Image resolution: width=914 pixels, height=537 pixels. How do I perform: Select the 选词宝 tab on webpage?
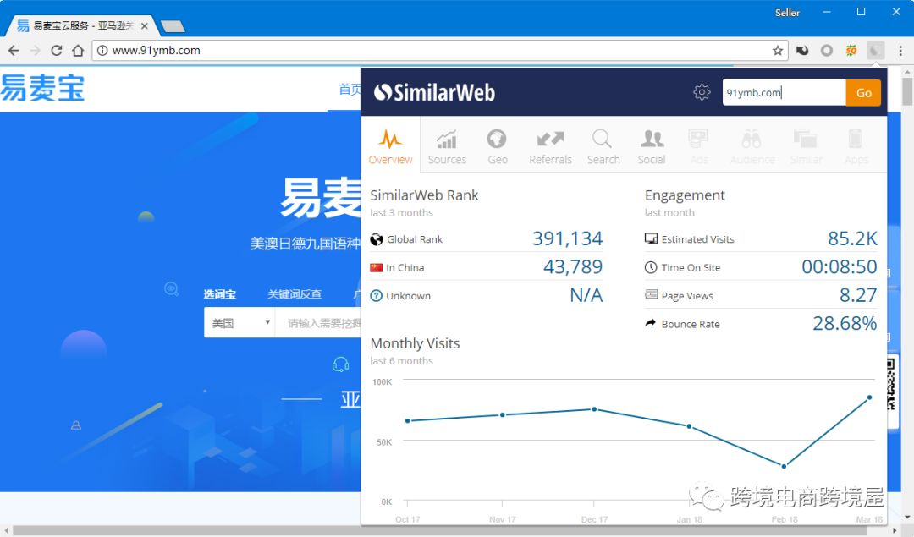220,294
